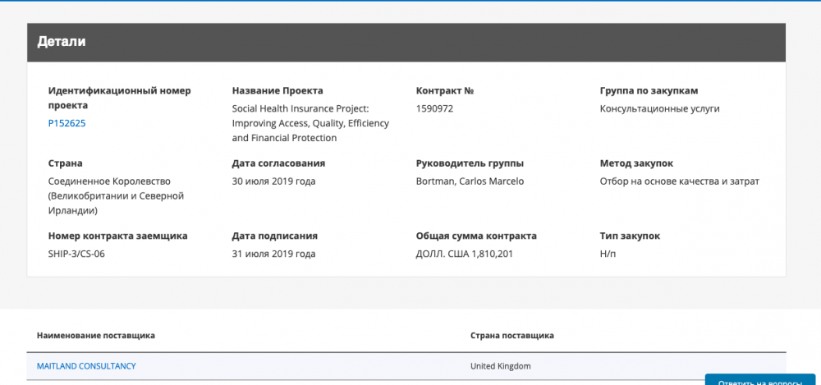Click the Social Health Insurance Project name text
The height and width of the screenshot is (385, 821).
click(x=310, y=124)
